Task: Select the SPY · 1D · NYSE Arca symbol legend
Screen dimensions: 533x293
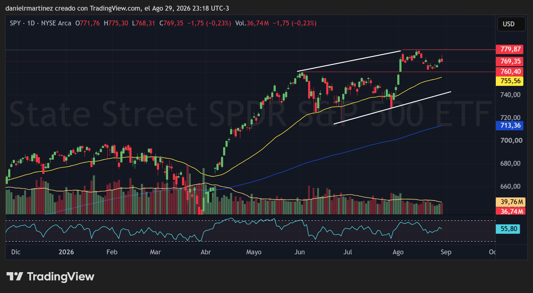Action: pos(41,23)
